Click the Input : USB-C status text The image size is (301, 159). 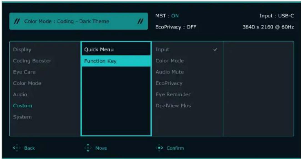(x=277, y=16)
